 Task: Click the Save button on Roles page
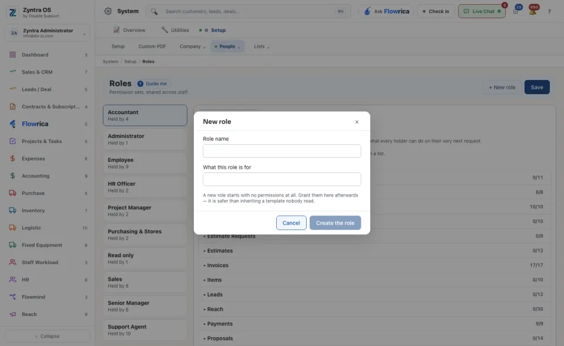536,87
